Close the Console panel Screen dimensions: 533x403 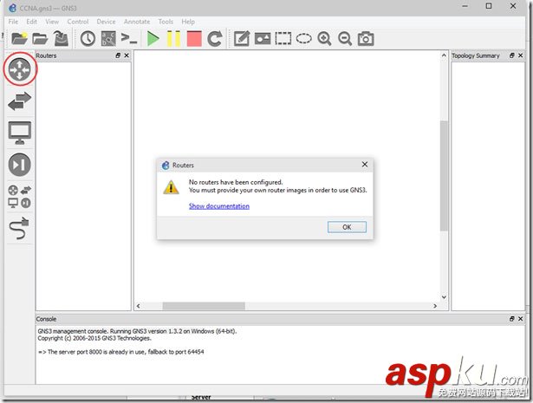[x=520, y=319]
